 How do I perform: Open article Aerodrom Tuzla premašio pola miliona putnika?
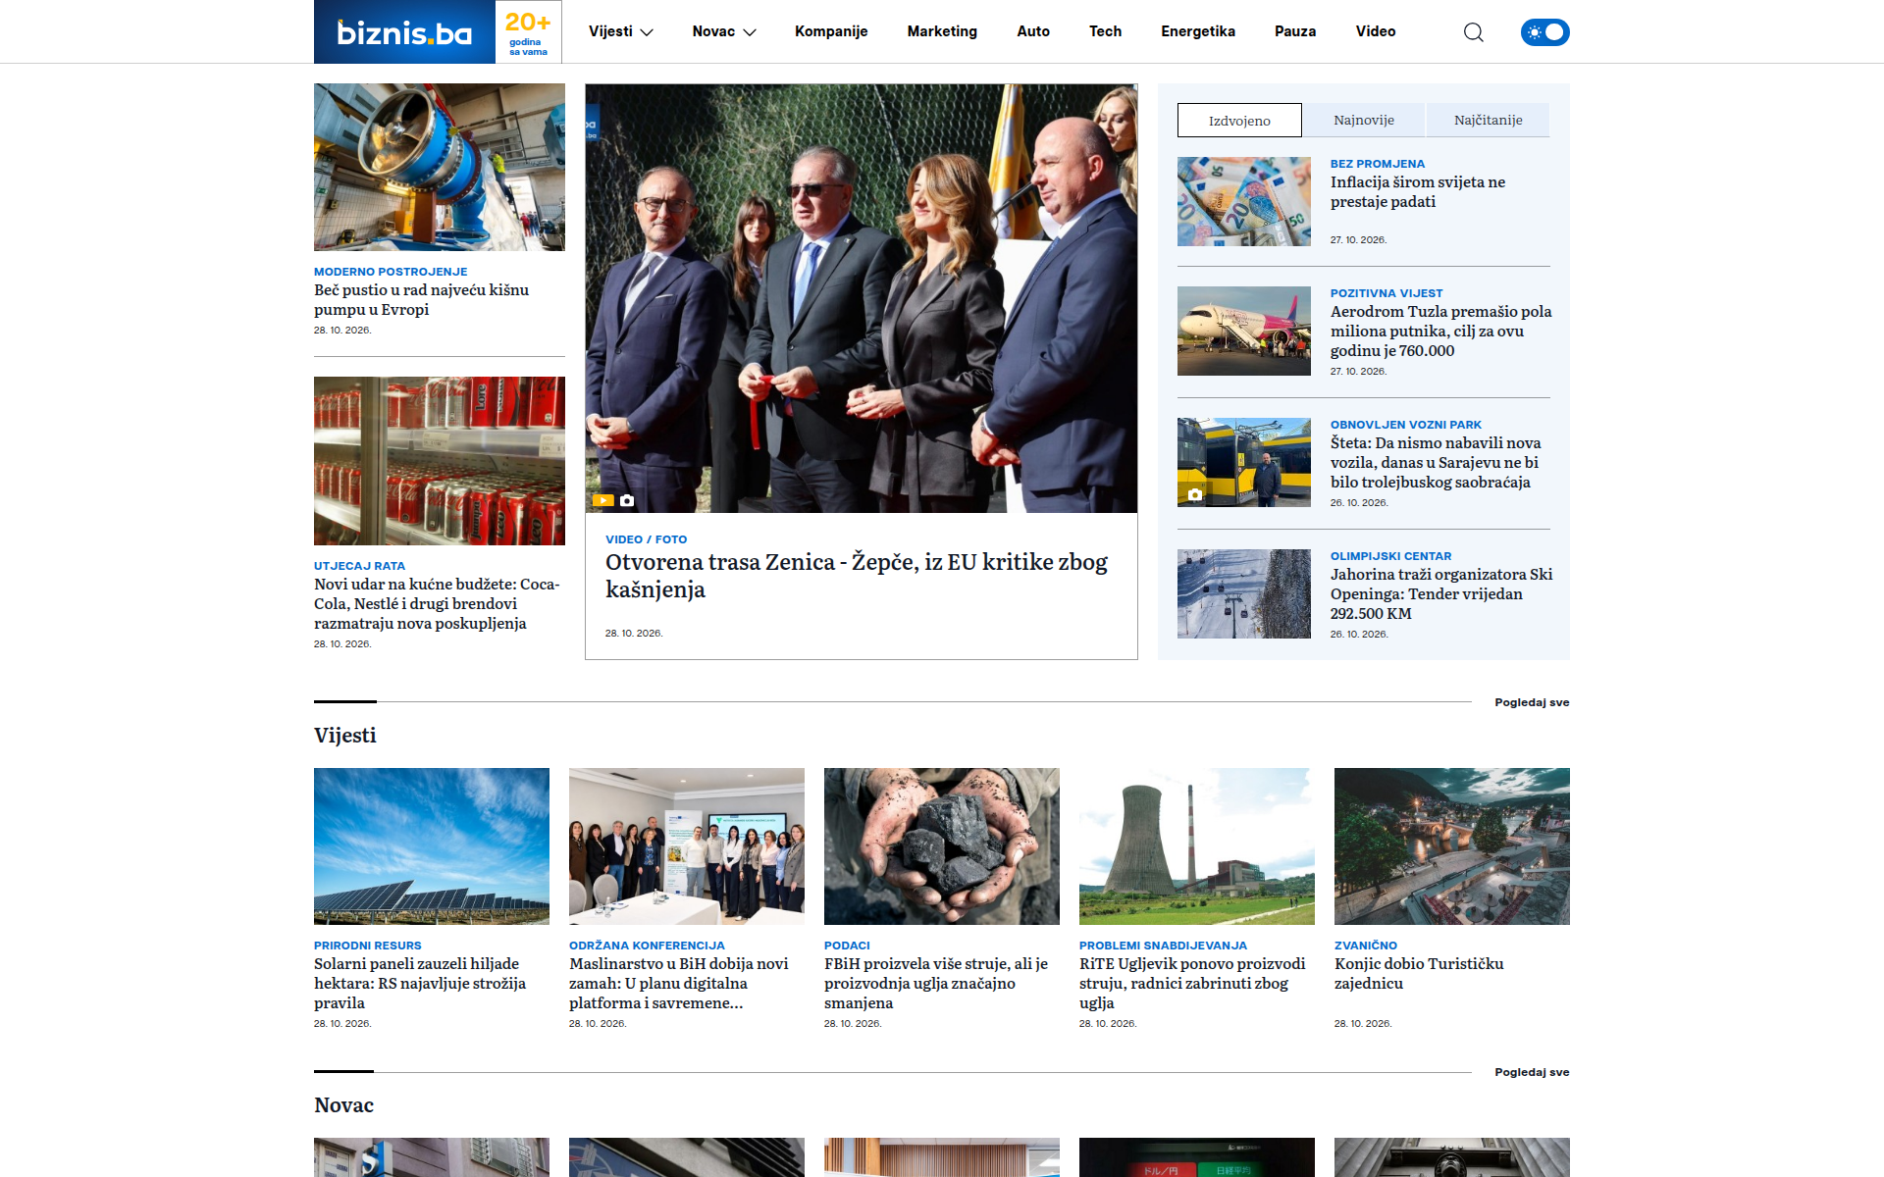click(x=1440, y=332)
